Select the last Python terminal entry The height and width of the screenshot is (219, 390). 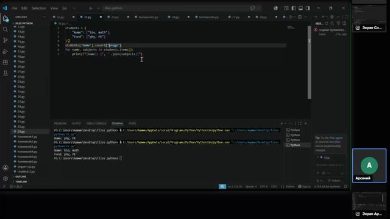coord(297,145)
